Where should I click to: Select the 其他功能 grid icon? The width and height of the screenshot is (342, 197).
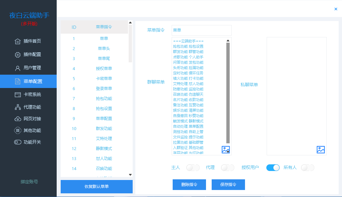tap(17, 130)
